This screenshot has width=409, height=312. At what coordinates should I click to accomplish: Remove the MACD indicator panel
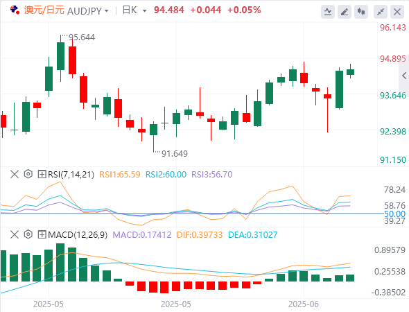[15, 234]
